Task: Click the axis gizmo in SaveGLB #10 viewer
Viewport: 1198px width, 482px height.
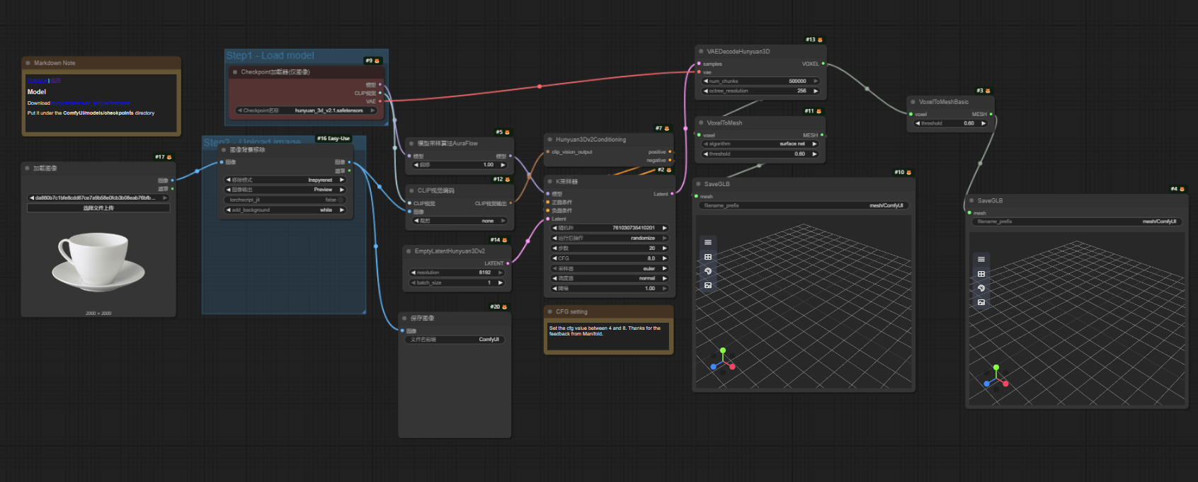Action: click(723, 360)
